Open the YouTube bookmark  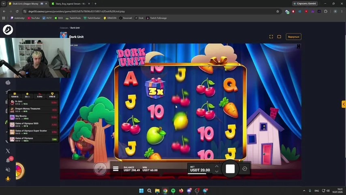34,18
